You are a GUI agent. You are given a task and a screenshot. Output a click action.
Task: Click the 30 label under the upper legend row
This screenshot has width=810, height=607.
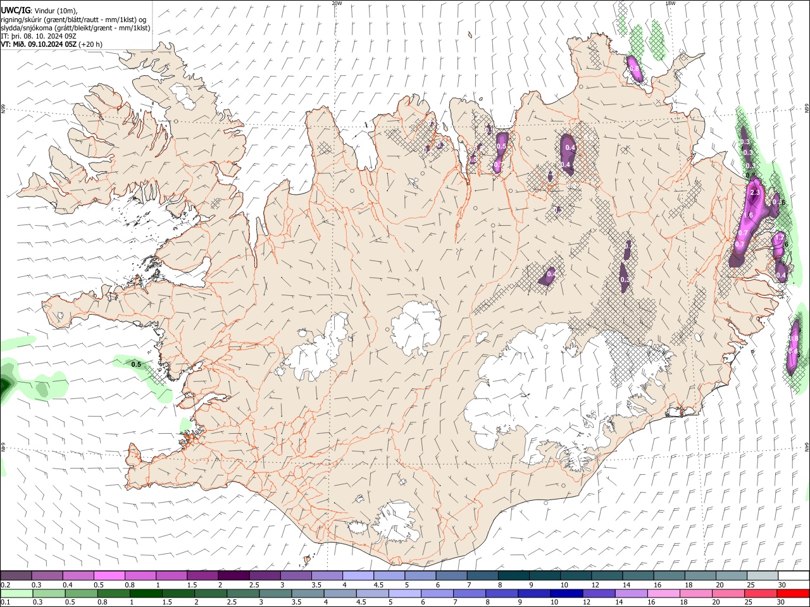[x=782, y=585]
